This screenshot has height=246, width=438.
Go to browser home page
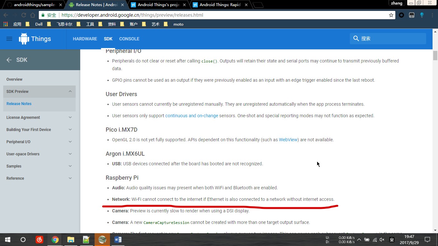pyautogui.click(x=32, y=15)
